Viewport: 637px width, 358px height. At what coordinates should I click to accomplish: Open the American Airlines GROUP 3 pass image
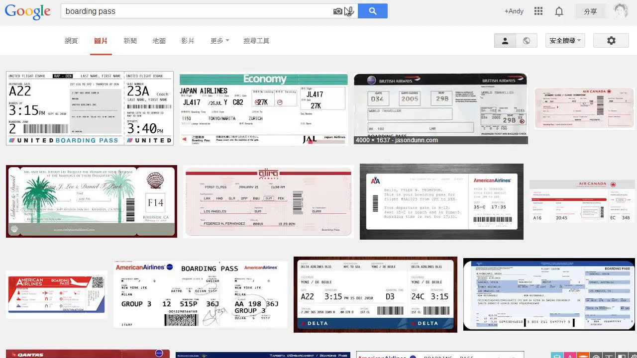point(201,294)
